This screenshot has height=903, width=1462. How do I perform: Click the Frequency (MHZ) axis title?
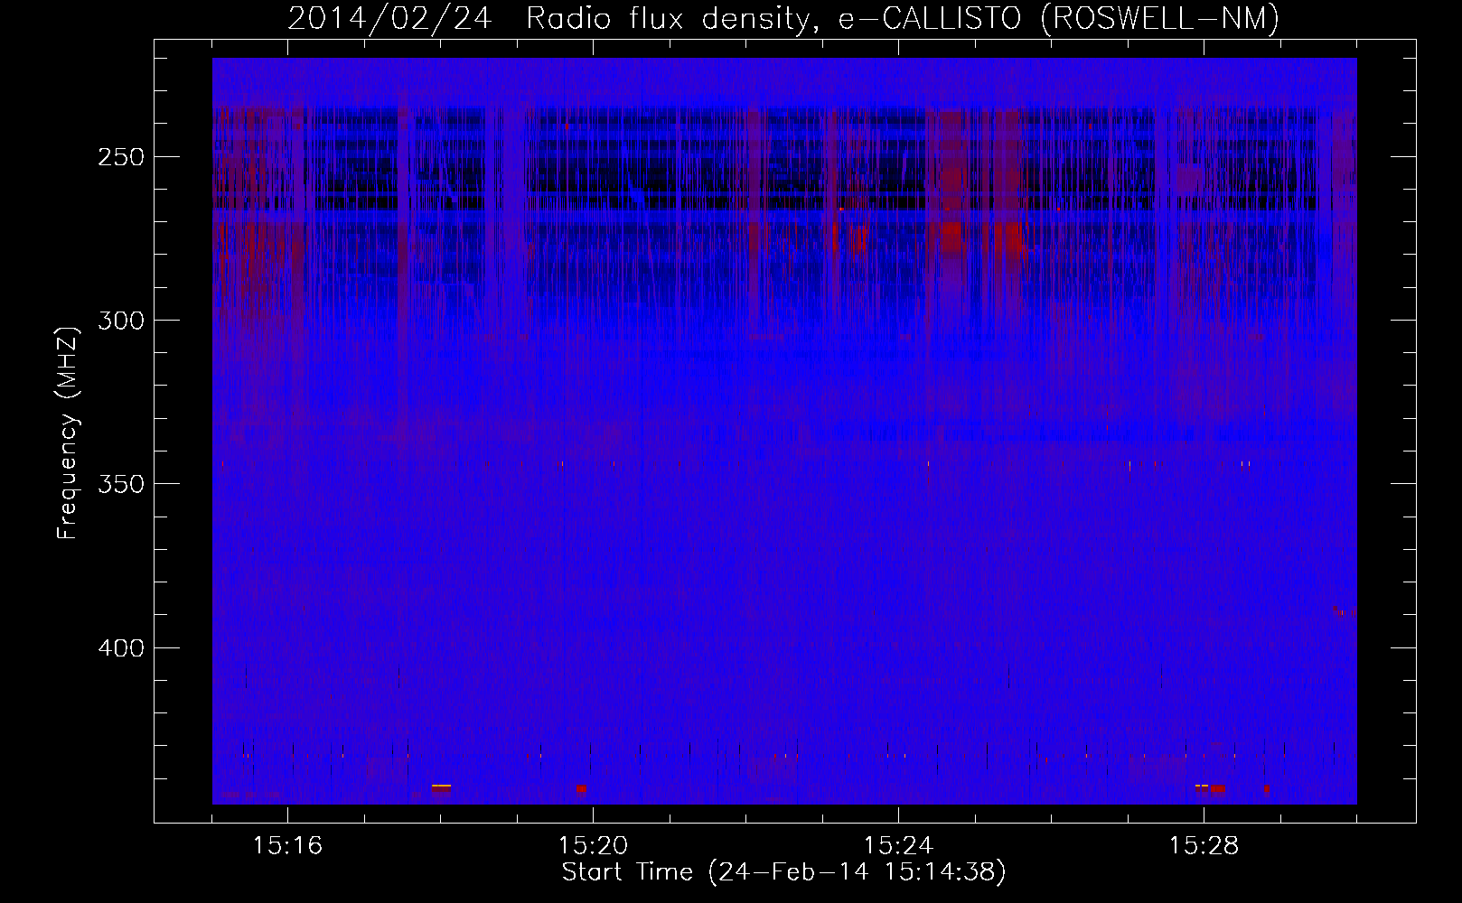[x=68, y=432]
